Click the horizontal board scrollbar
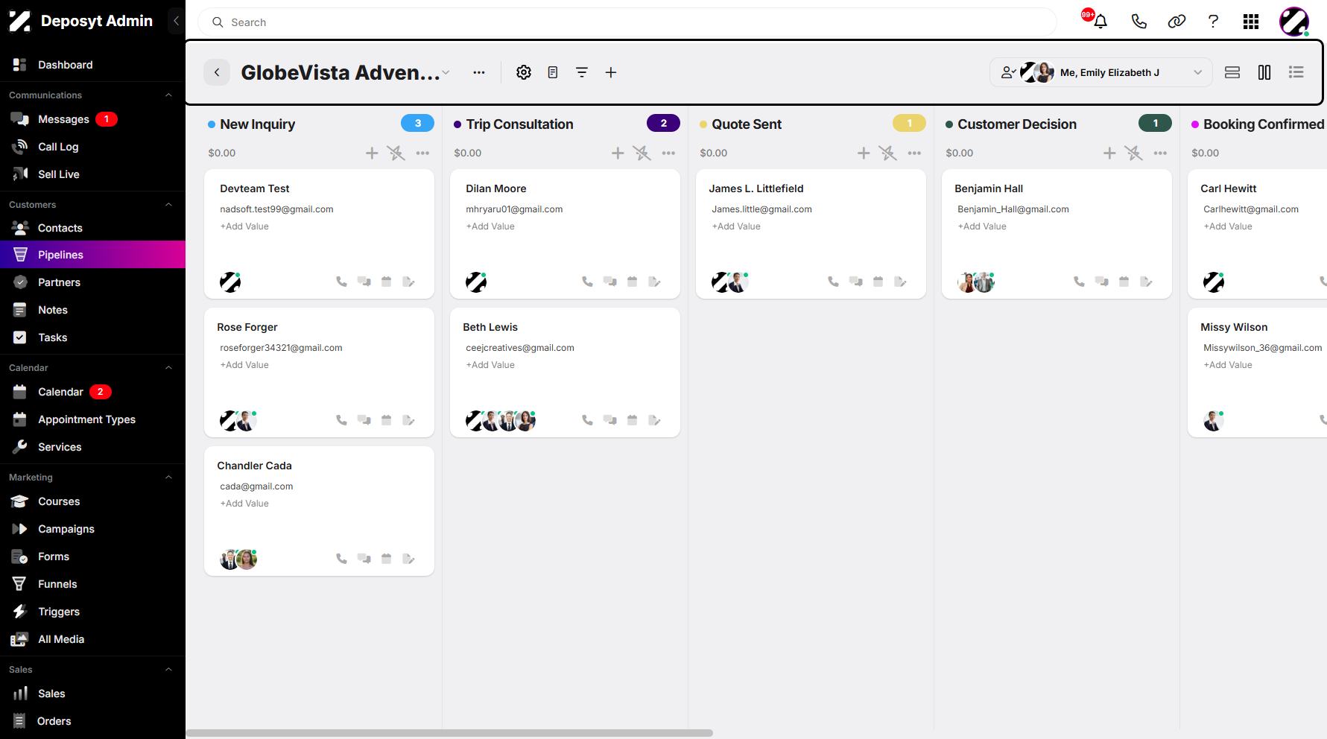The width and height of the screenshot is (1327, 739). pos(449,733)
